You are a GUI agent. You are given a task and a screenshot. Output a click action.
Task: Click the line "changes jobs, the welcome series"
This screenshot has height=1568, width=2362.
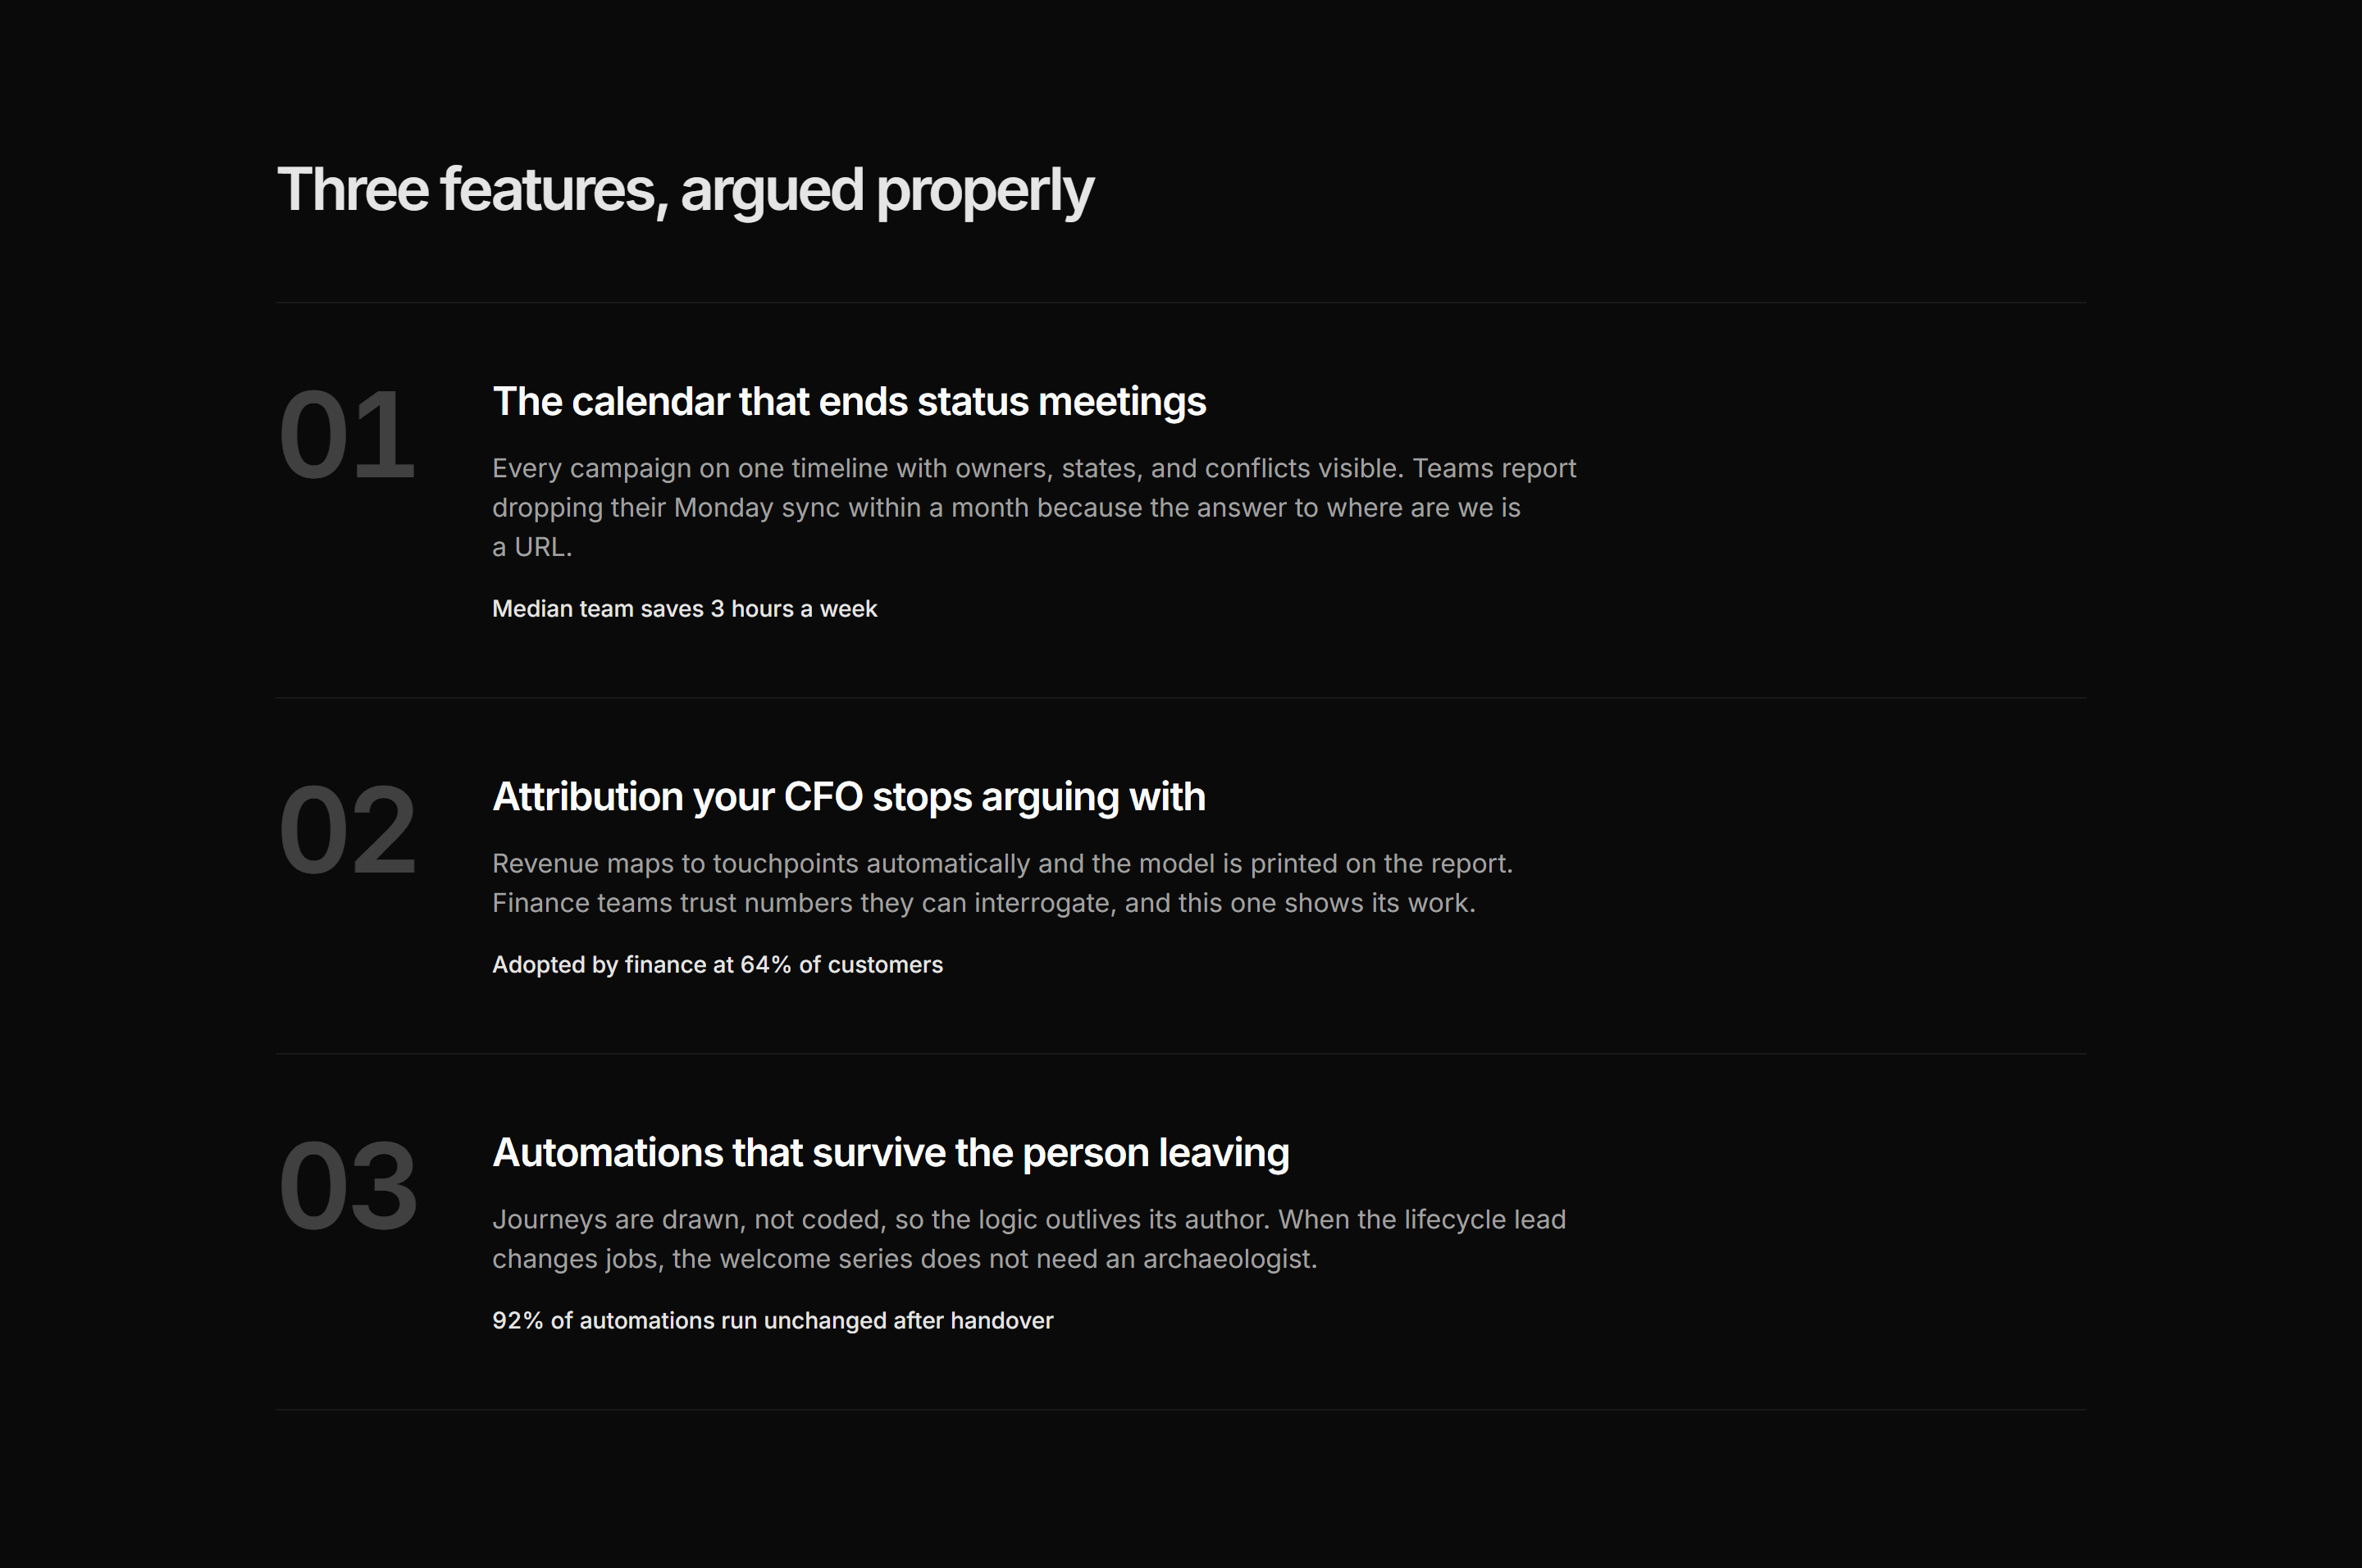point(904,1259)
